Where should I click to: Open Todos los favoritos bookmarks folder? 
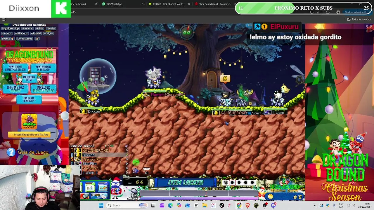pyautogui.click(x=359, y=20)
